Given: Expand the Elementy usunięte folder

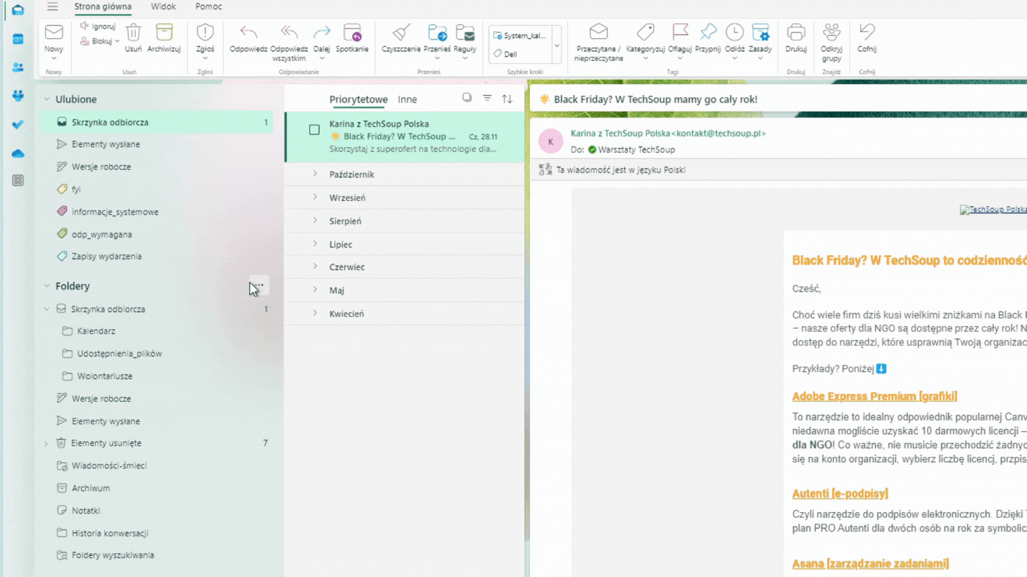Looking at the screenshot, I should [46, 443].
